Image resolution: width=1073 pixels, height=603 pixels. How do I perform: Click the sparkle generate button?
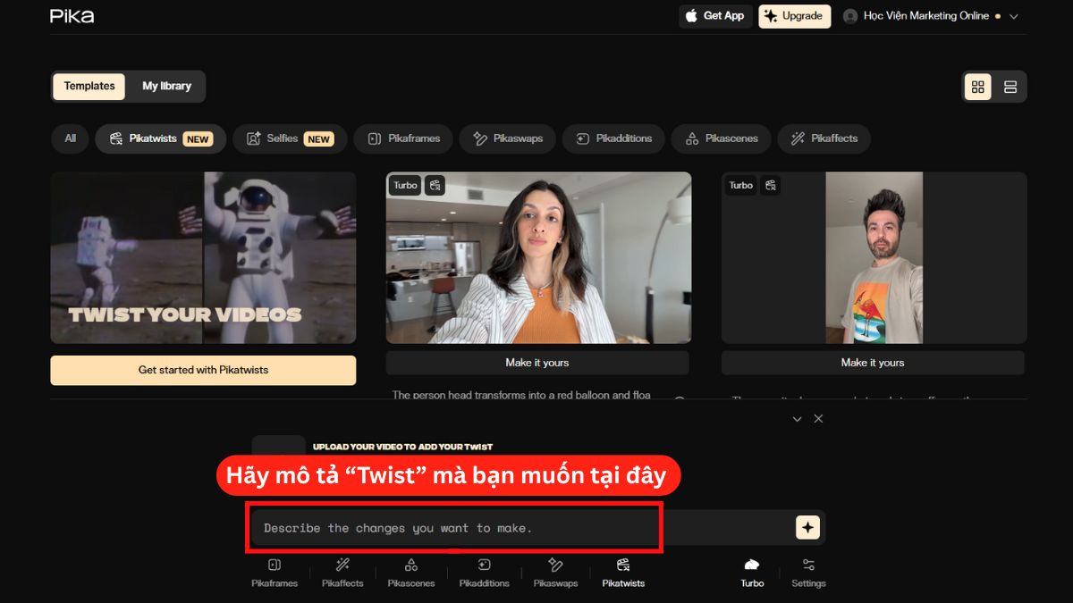click(808, 528)
